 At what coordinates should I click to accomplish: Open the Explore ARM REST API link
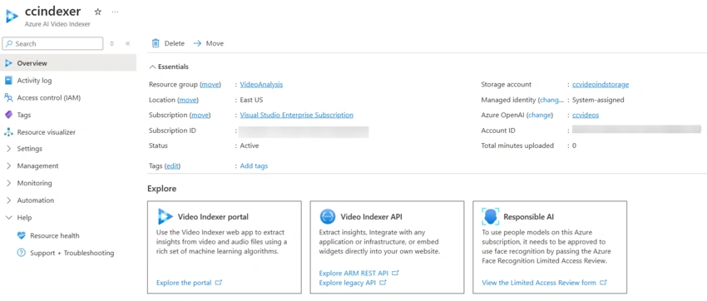point(353,273)
